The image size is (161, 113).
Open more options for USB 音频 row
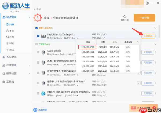coord(156,83)
